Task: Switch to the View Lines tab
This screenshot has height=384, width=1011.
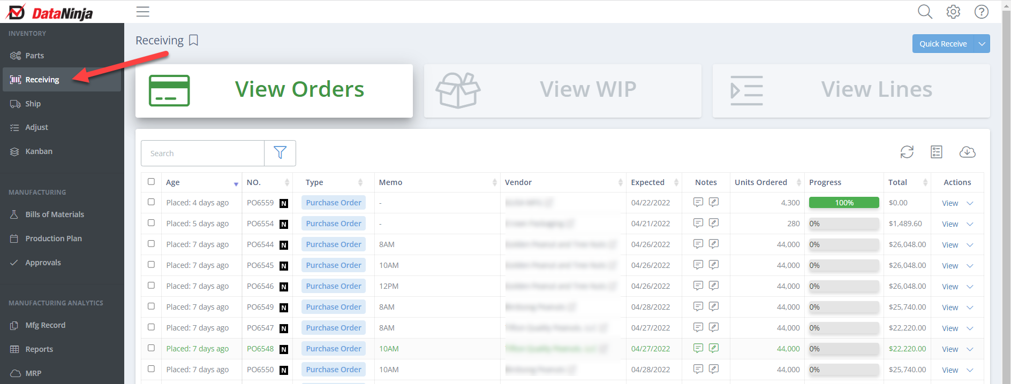Action: coord(851,91)
